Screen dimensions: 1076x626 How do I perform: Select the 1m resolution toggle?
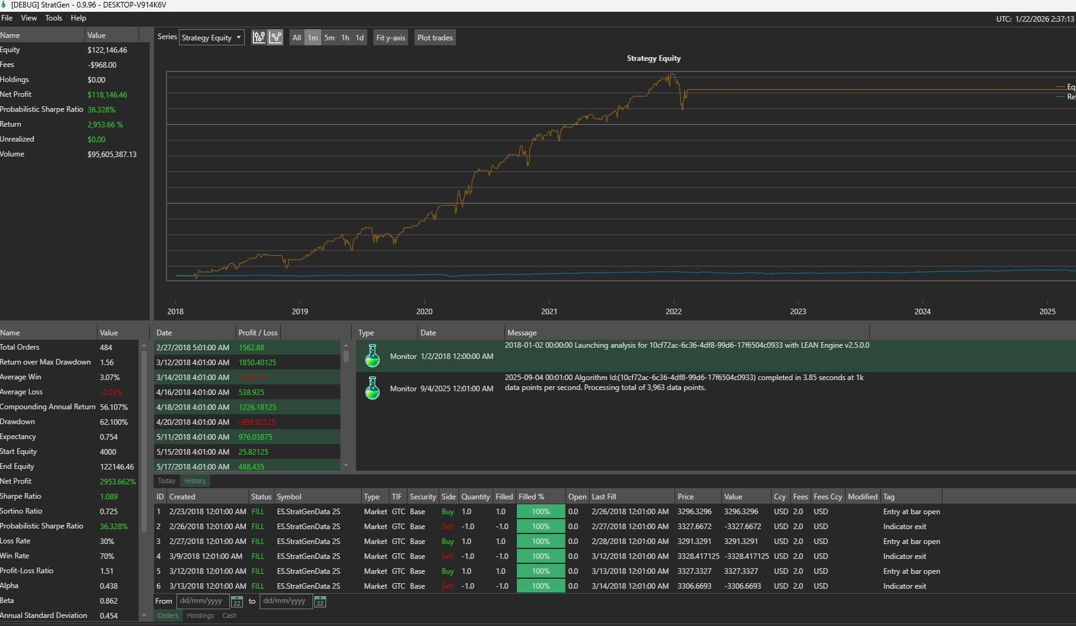312,37
